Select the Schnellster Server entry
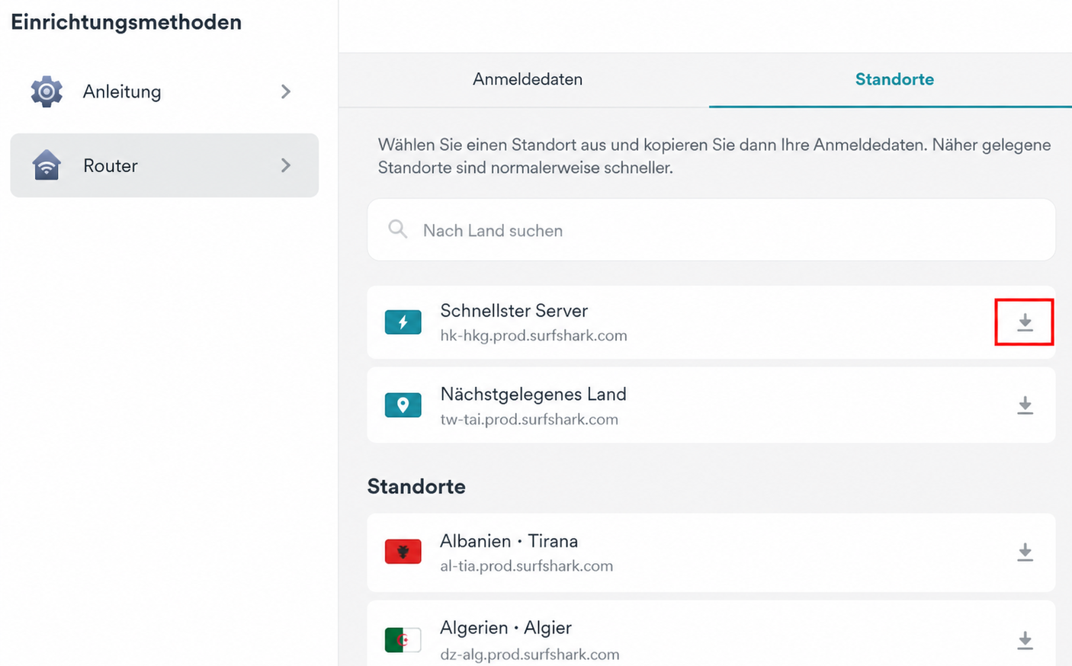 (711, 322)
